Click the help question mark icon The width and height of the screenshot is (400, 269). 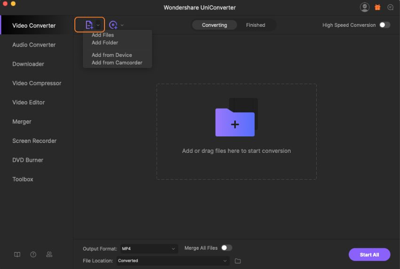pyautogui.click(x=33, y=254)
